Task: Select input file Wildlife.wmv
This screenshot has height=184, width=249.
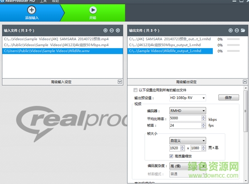Action: [62, 51]
